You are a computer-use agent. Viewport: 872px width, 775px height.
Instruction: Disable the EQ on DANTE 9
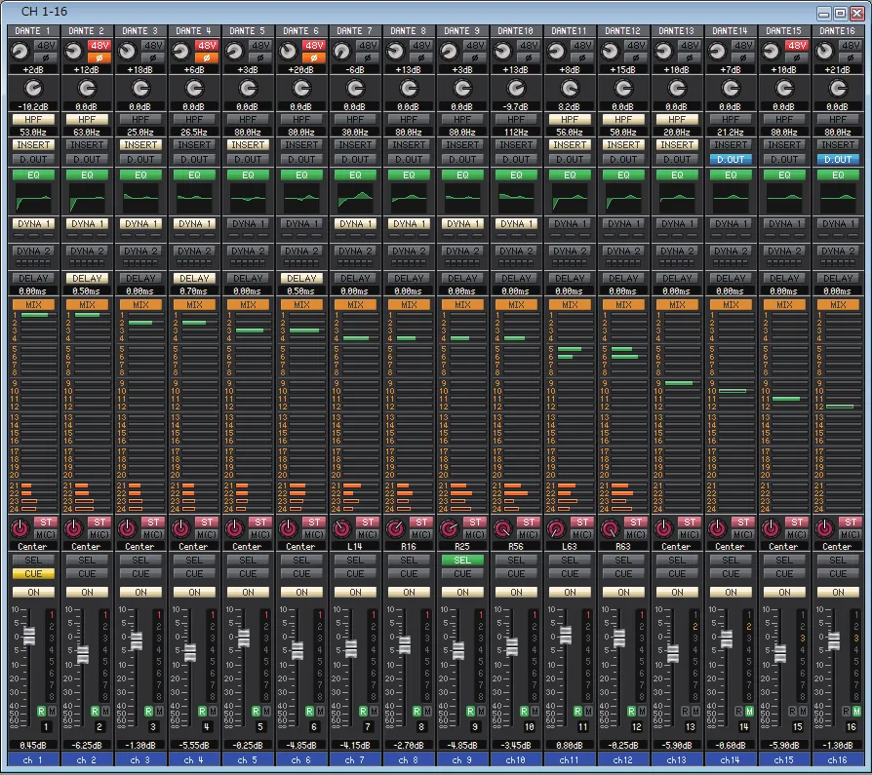pos(462,175)
